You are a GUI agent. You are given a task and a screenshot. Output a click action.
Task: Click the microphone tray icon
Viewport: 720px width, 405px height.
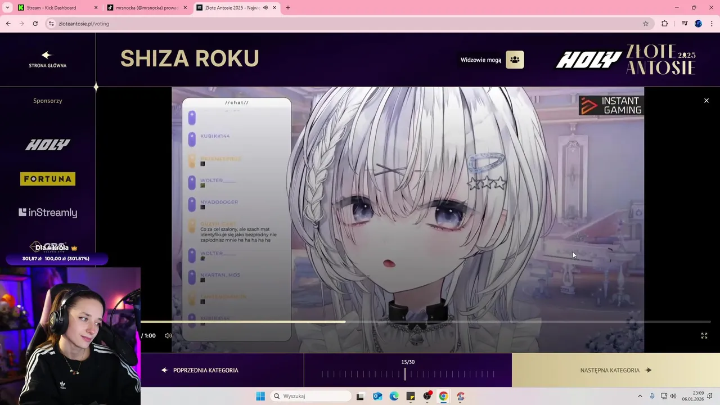652,396
